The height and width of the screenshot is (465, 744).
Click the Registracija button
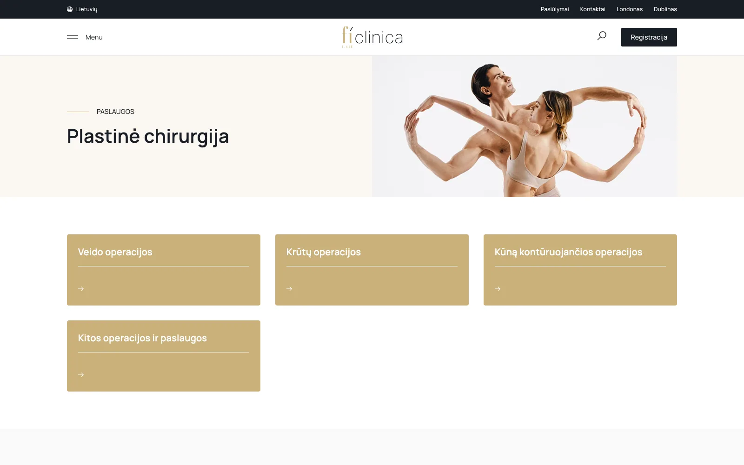point(649,37)
